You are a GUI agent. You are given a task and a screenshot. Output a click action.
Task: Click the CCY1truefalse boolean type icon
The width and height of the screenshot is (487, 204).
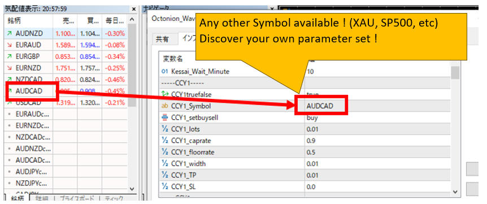point(164,94)
